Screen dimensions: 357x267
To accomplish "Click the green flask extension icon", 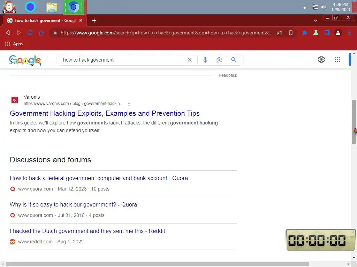I will coord(316,33).
